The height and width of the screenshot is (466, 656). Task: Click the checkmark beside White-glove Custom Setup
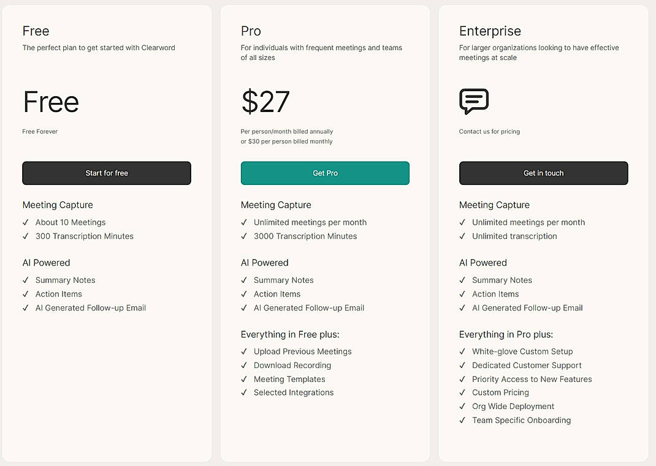462,351
